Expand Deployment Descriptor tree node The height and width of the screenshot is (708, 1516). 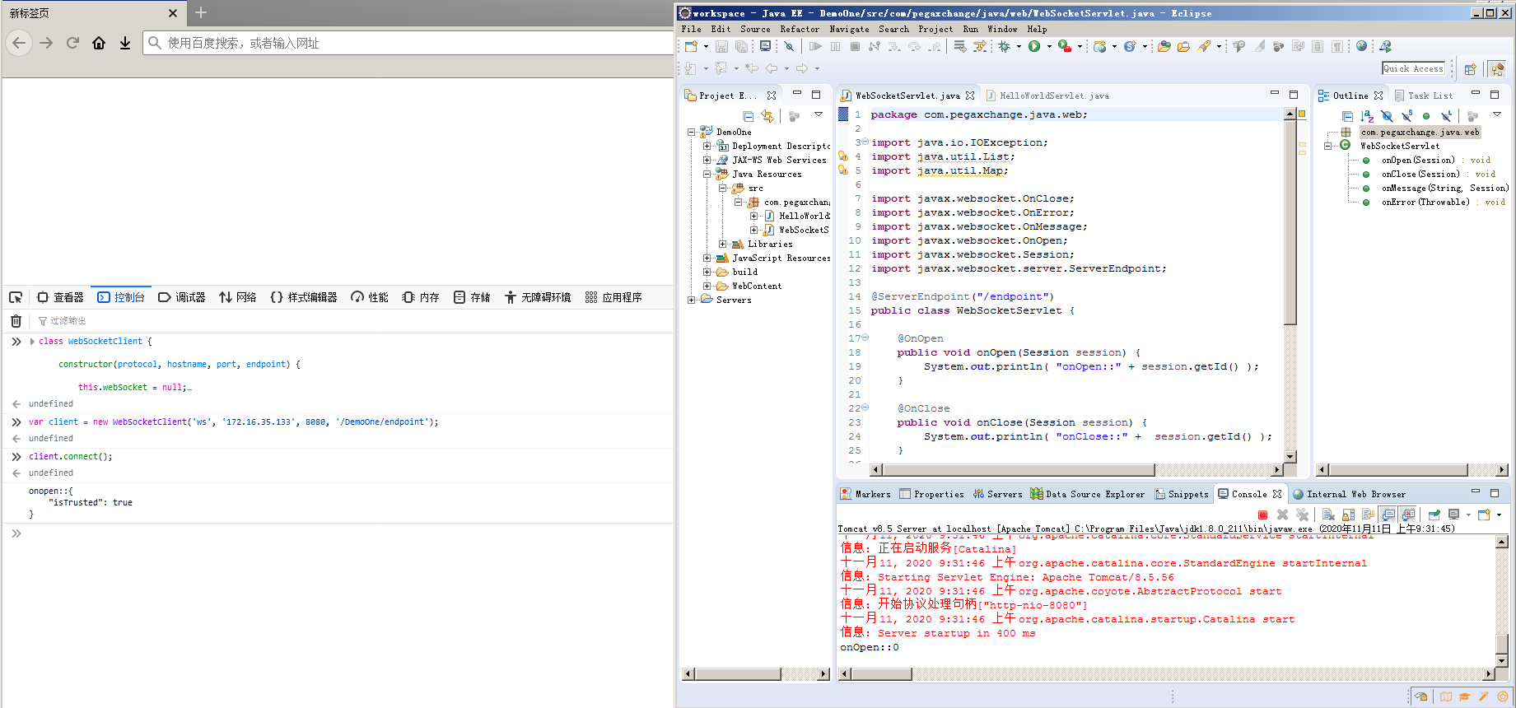point(707,146)
